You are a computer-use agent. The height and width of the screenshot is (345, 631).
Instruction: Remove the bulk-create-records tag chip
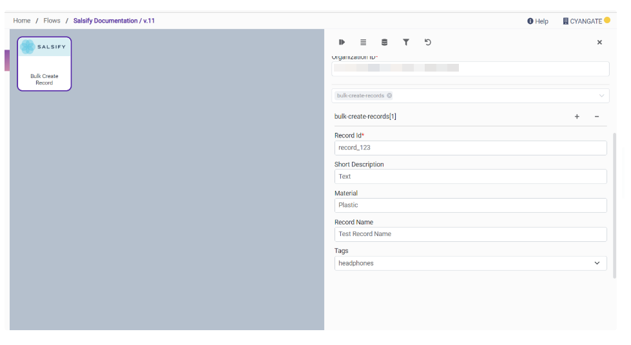tap(389, 95)
